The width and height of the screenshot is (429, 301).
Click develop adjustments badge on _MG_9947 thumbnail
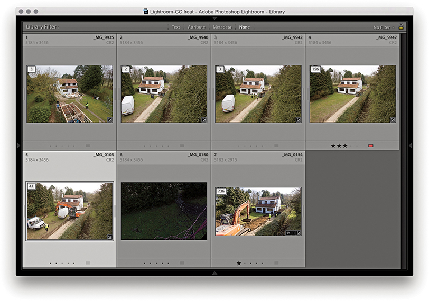(393, 120)
